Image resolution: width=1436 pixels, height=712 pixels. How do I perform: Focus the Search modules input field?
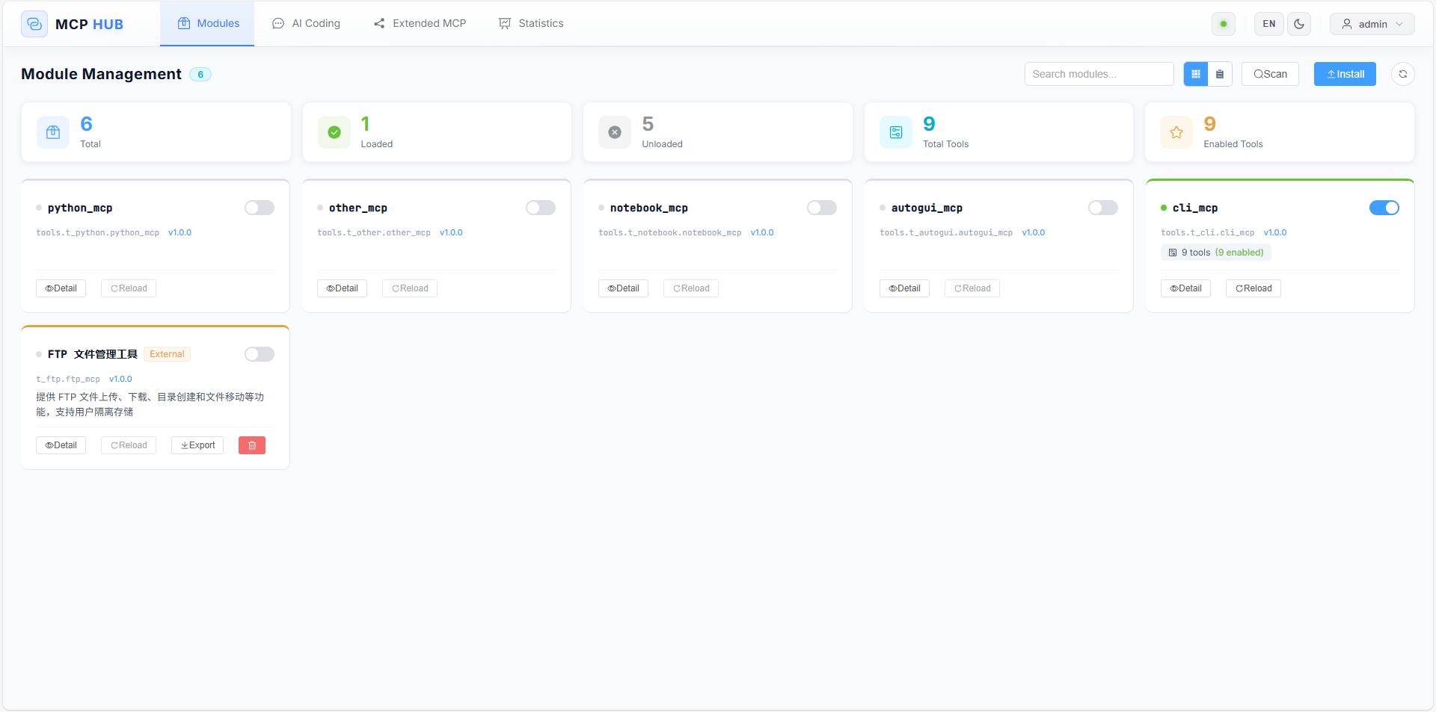[x=1098, y=74]
